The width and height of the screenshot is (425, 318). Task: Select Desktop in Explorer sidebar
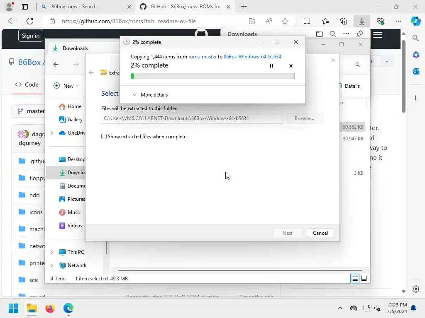(72, 159)
